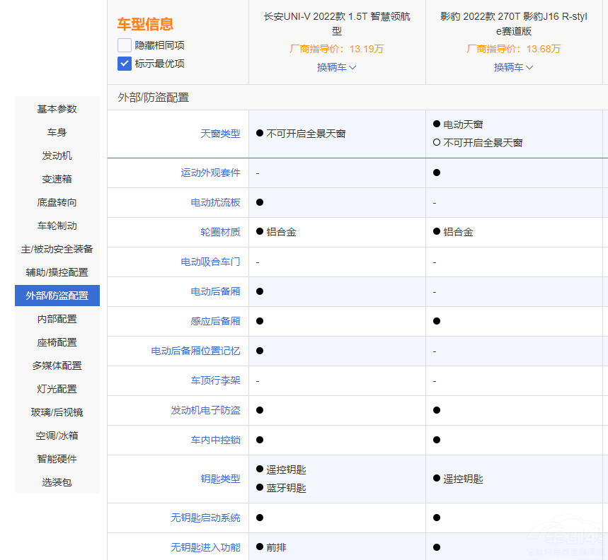Screen dimensions: 608x560
Task: Click 无钥匙进入功能 row label
Action: coord(205,547)
